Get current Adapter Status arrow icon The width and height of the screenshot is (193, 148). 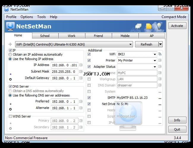click(x=160, y=67)
